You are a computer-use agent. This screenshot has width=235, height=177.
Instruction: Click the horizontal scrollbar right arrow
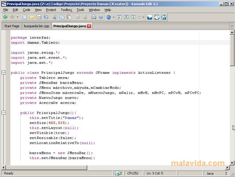point(227,167)
